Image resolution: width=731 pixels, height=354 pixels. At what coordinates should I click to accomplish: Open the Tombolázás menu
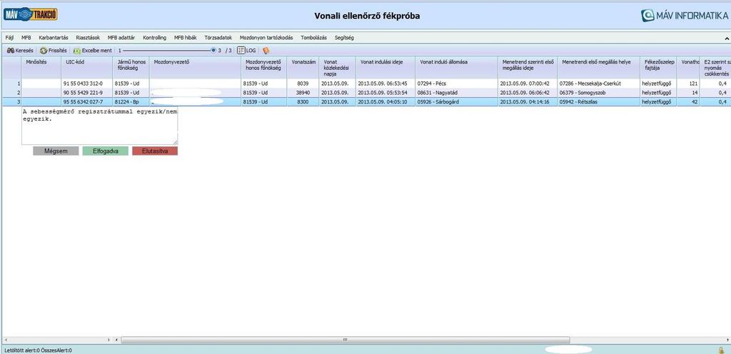pos(314,38)
